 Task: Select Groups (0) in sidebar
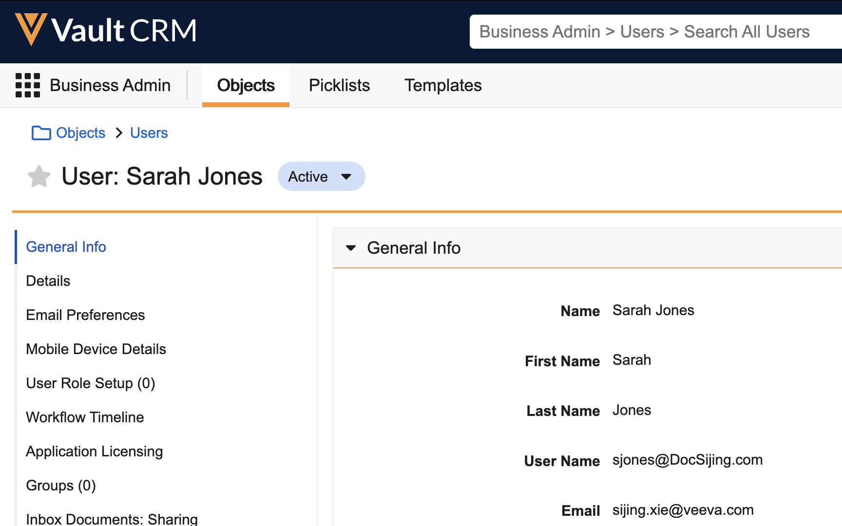(61, 486)
